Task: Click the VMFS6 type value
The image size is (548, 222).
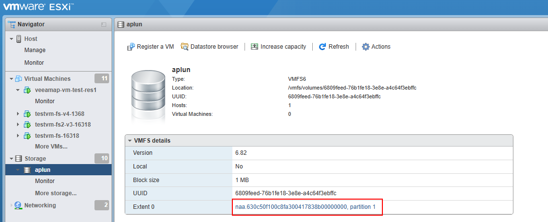Action: click(297, 79)
